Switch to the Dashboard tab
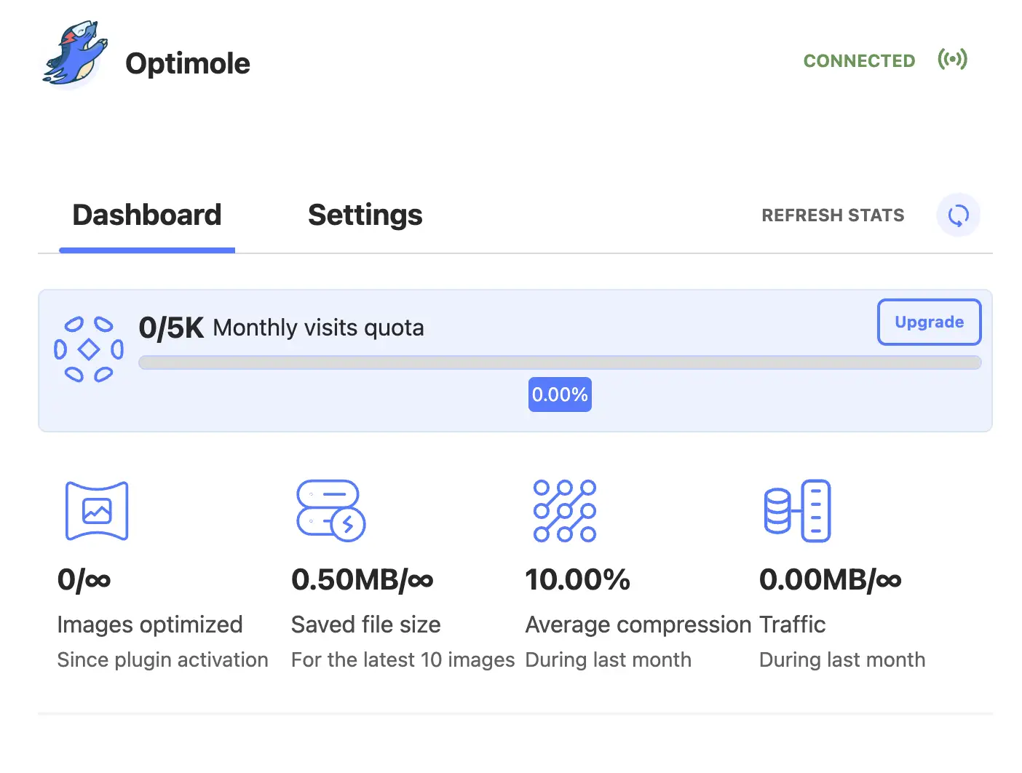Screen dimensions: 1022x773 [x=147, y=215]
